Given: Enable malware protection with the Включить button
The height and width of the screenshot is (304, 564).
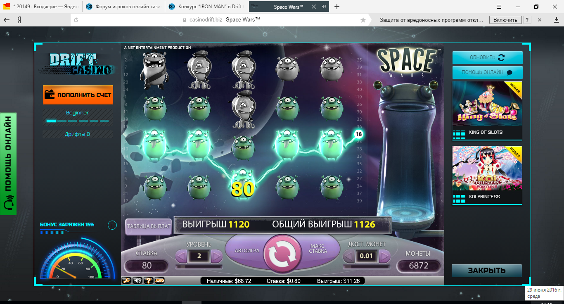Looking at the screenshot, I should click(505, 20).
